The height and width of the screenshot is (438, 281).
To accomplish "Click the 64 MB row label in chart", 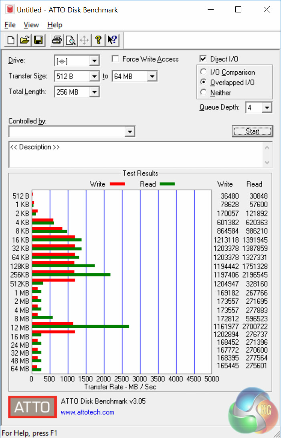I will (20, 369).
